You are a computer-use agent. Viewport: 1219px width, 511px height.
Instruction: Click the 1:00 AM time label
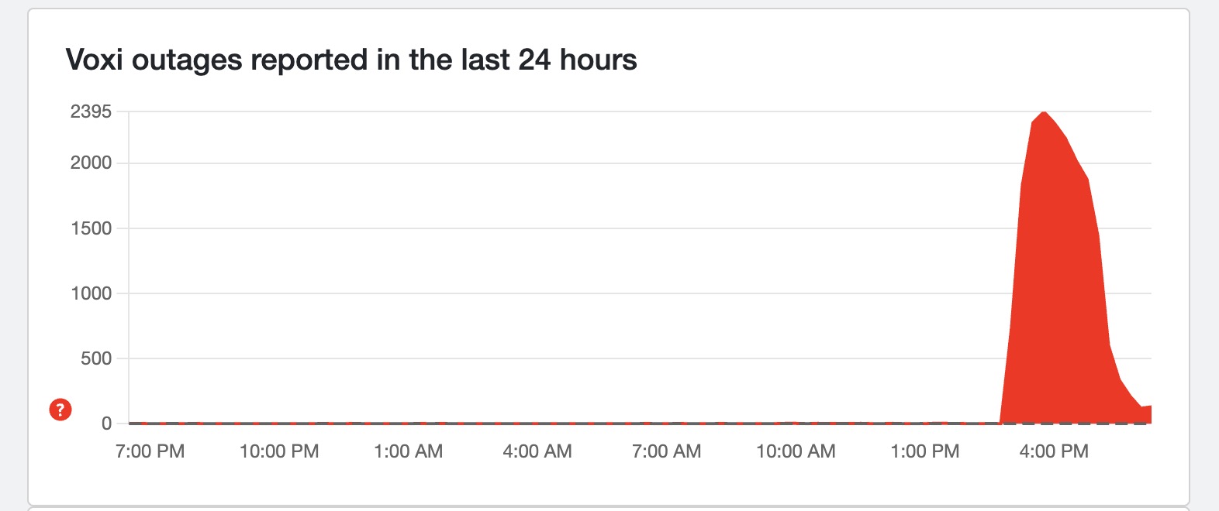(408, 451)
